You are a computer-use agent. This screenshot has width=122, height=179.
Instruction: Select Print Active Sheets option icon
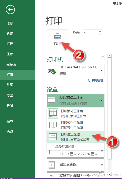[x=53, y=114]
